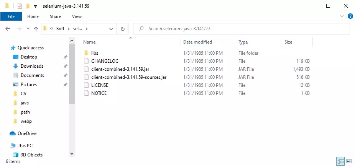The width and height of the screenshot is (355, 166).
Task: Sort by the Name column header
Action: click(x=89, y=42)
